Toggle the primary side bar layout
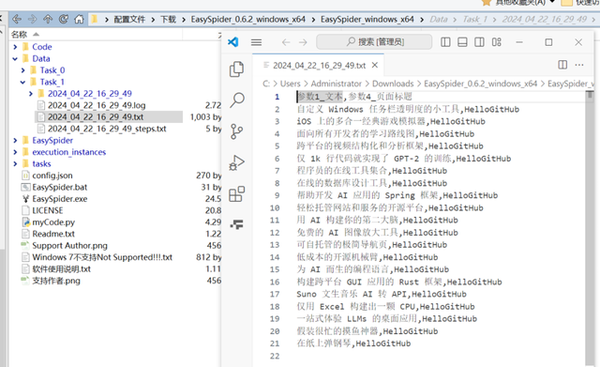Image resolution: width=600 pixels, height=367 pixels. tap(445, 41)
